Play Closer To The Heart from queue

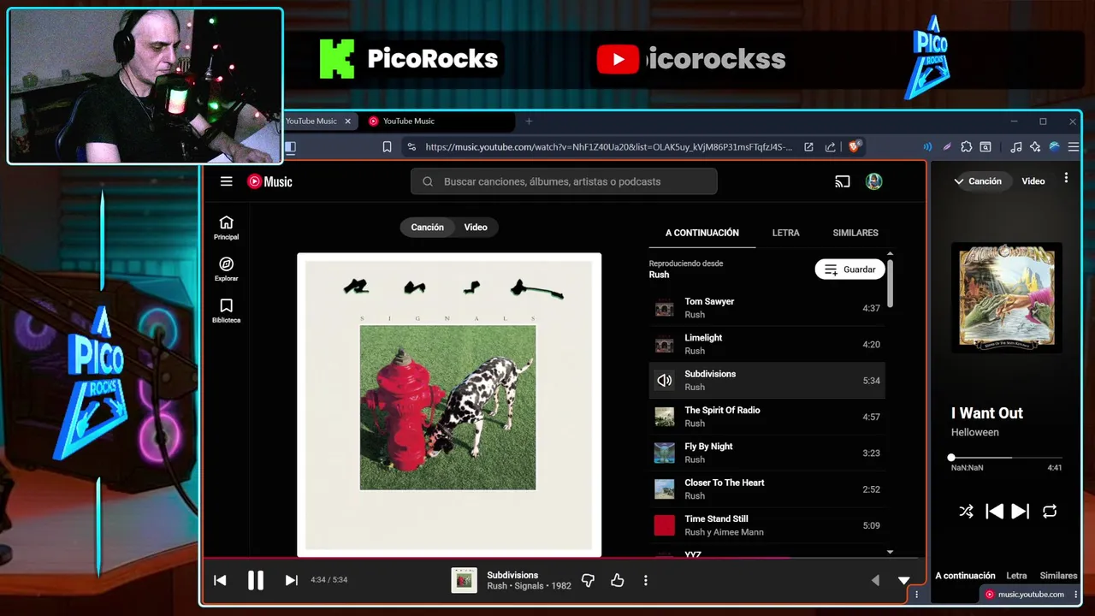(x=767, y=489)
